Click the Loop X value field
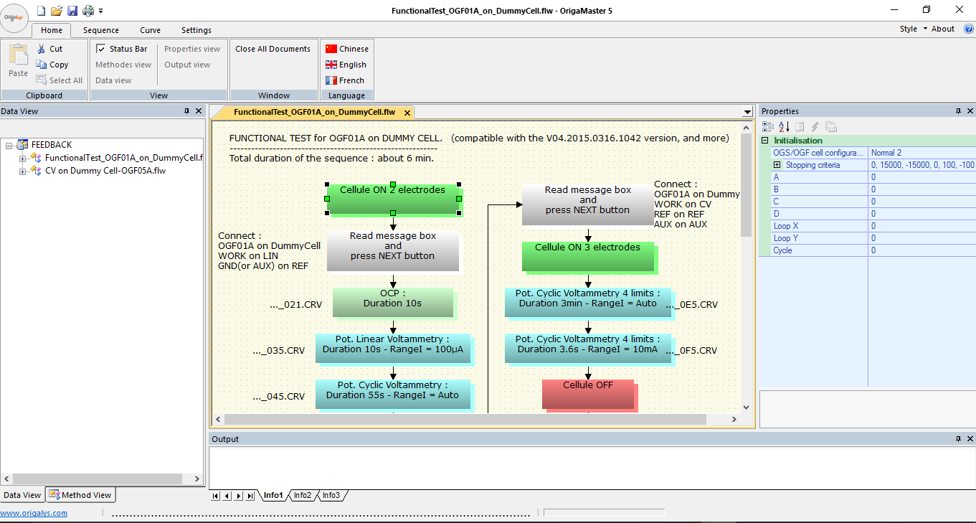Viewport: 976px width, 523px height. tap(922, 226)
